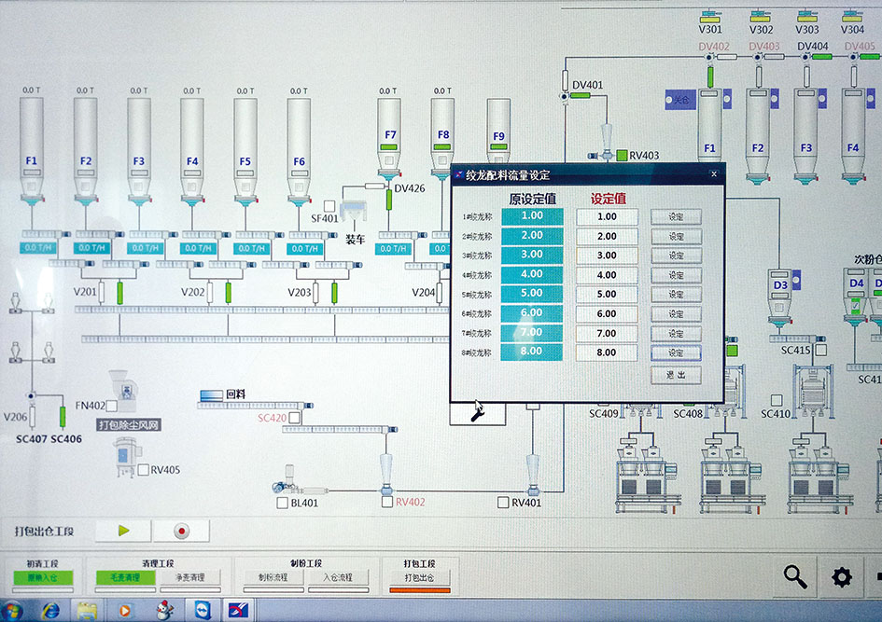Select the F5 silo
The height and width of the screenshot is (622, 882).
pos(245,150)
